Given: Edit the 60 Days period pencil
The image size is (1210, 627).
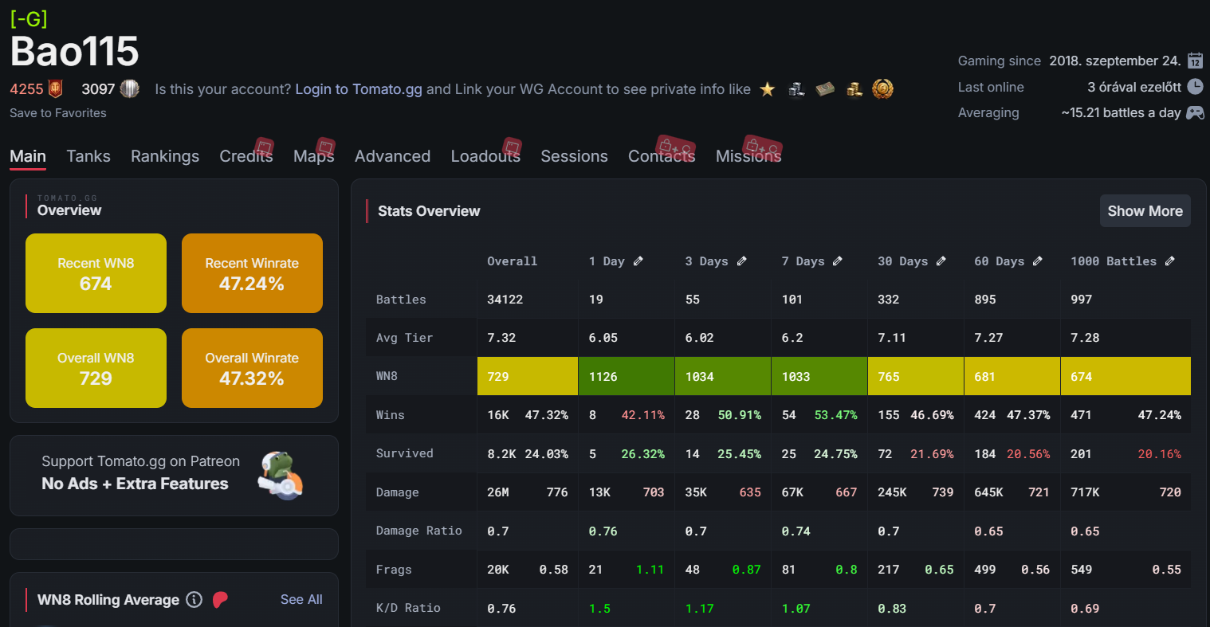Looking at the screenshot, I should click(1038, 261).
